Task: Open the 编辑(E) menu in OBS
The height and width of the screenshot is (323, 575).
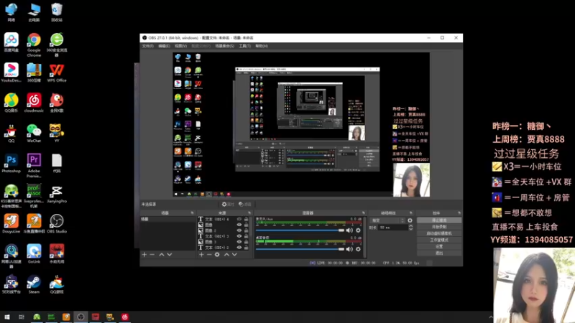Action: pos(165,46)
